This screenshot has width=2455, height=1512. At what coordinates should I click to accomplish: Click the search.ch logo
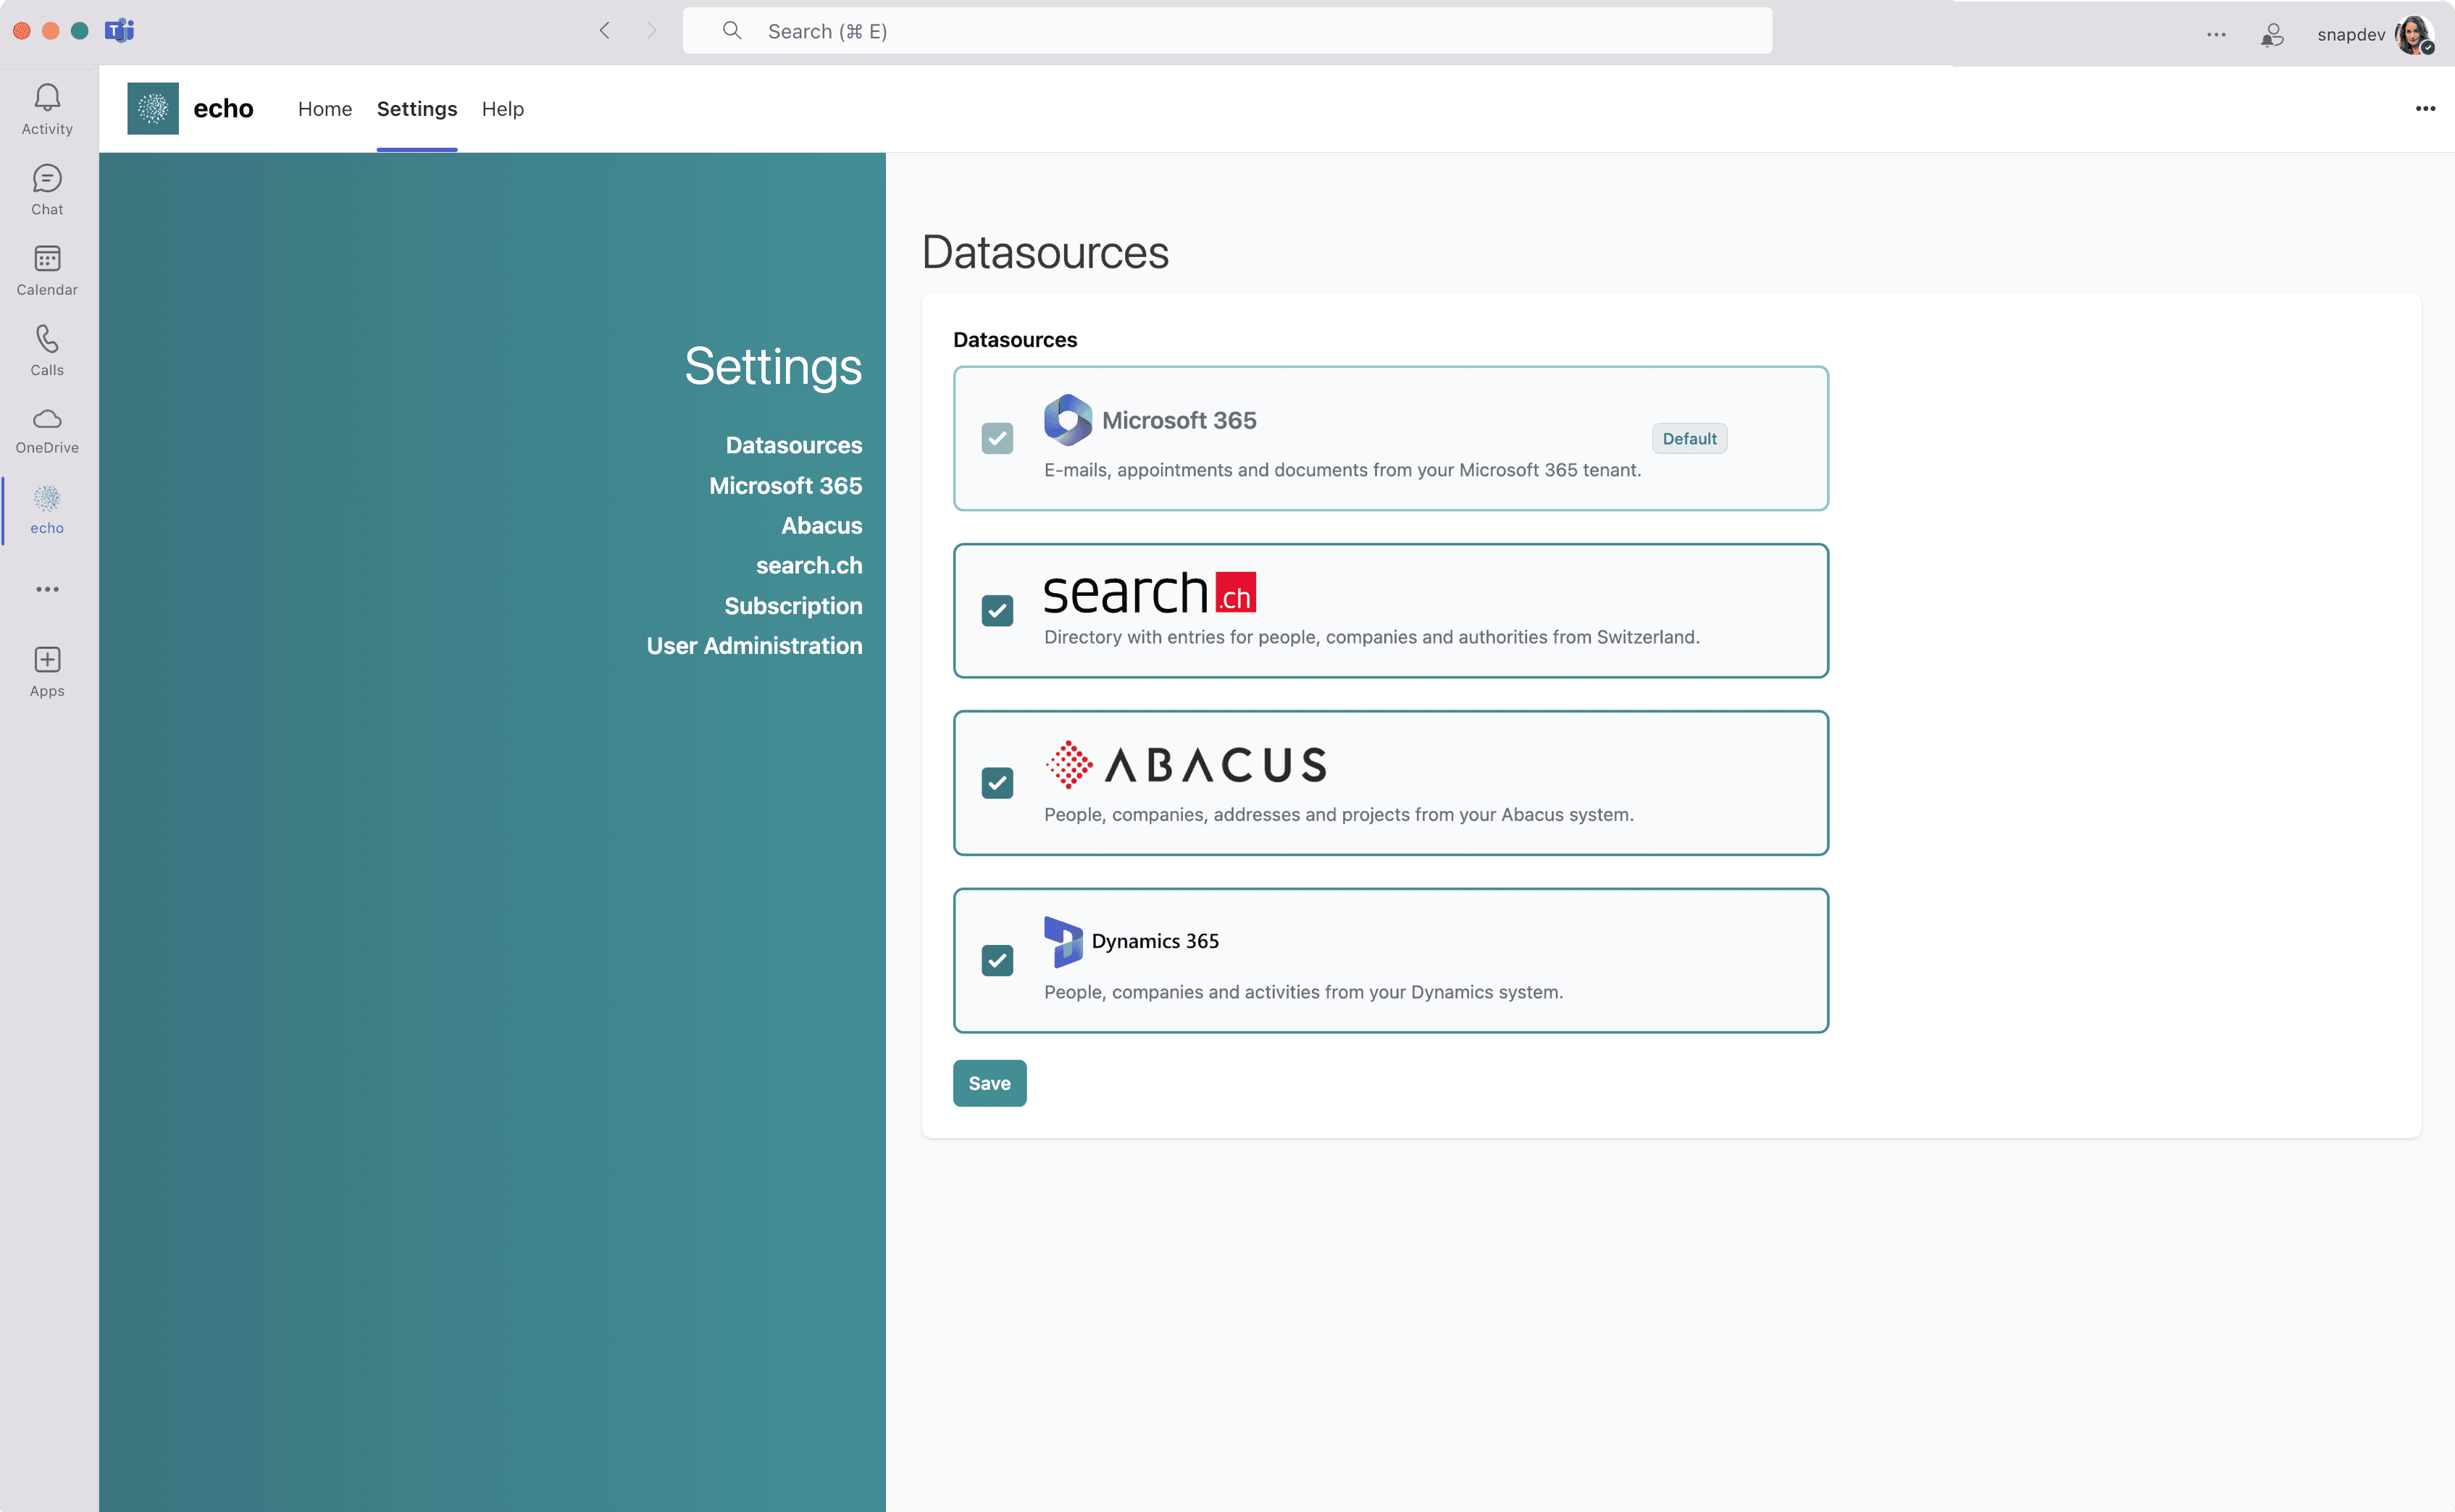coord(1150,593)
